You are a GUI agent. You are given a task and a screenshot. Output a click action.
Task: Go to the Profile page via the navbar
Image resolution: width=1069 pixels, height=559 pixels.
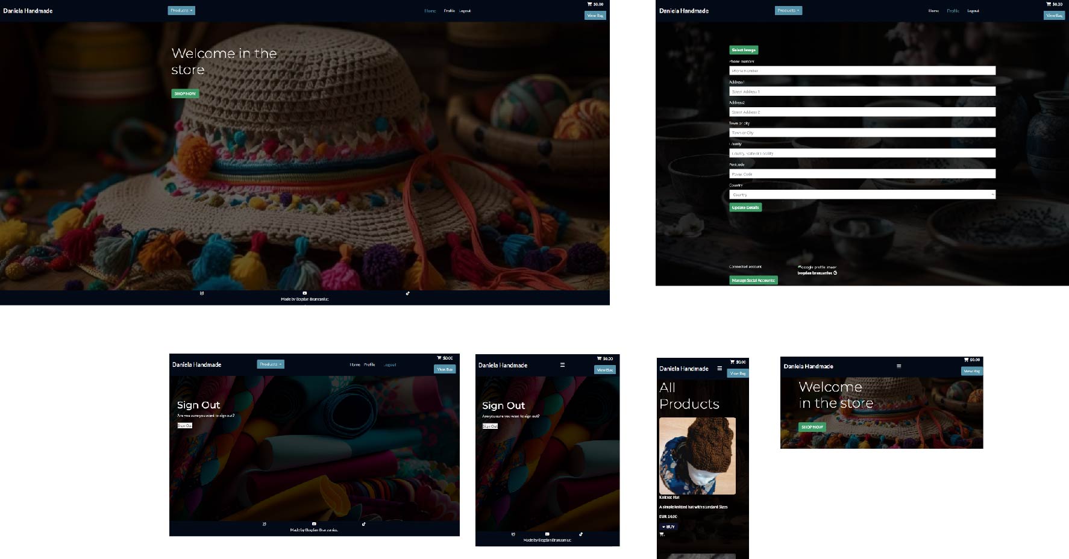coord(450,10)
